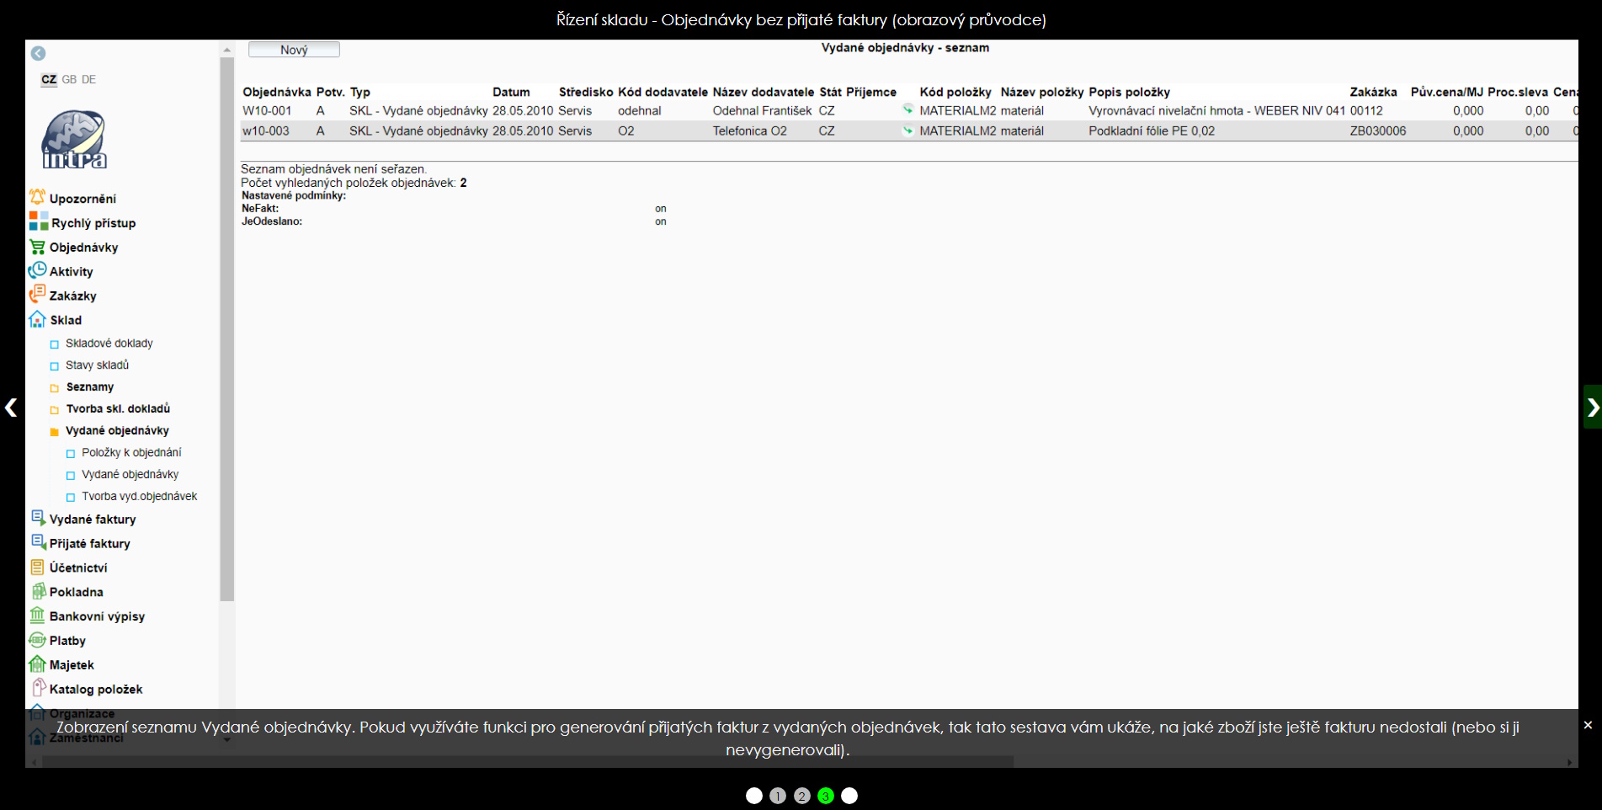Go to next slide with right arrow
This screenshot has height=810, width=1602.
pos(1592,408)
